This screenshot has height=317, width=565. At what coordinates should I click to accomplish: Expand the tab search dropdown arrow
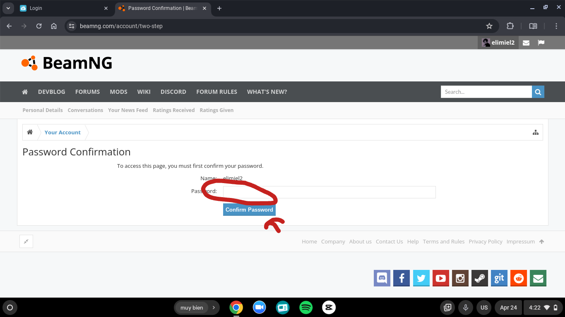8,8
